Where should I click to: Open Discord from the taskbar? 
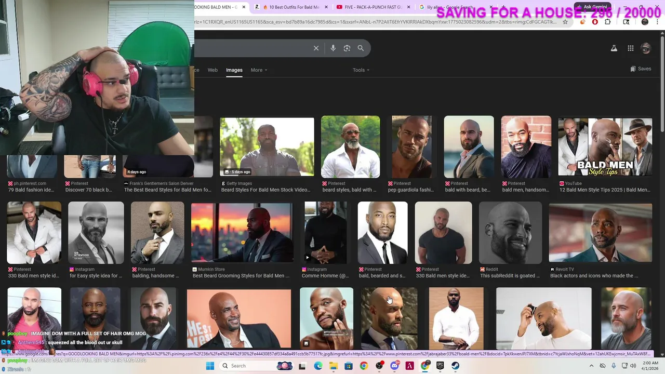[394, 366]
